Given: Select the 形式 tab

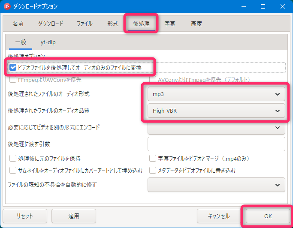Looking at the screenshot, I should pyautogui.click(x=113, y=24).
